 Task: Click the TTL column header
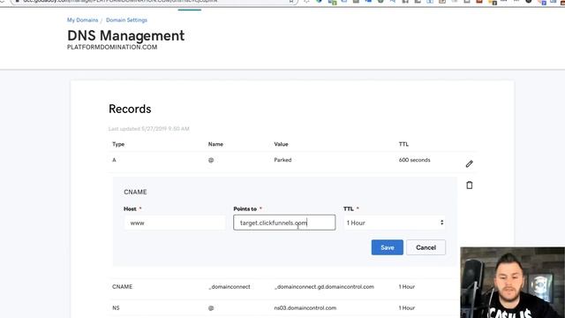pos(403,144)
